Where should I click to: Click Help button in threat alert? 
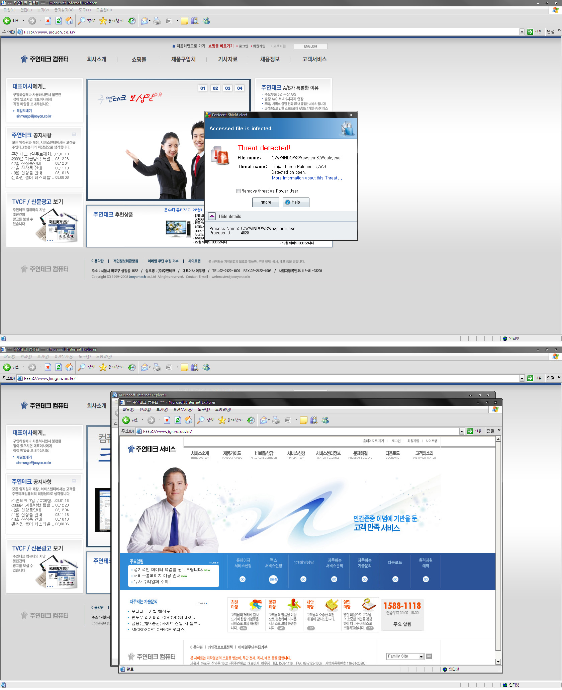pyautogui.click(x=296, y=202)
